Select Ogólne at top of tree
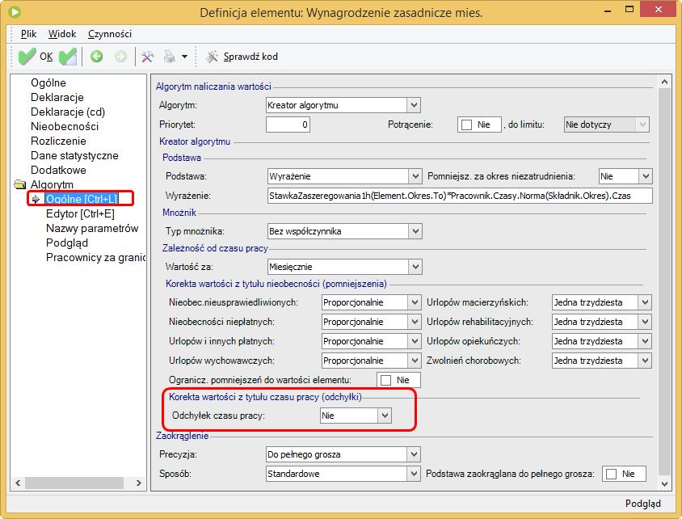682x519 pixels. point(48,82)
